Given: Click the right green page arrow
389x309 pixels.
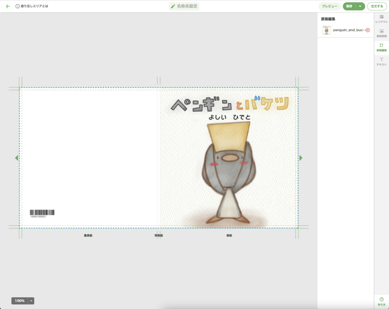Looking at the screenshot, I should click(301, 158).
